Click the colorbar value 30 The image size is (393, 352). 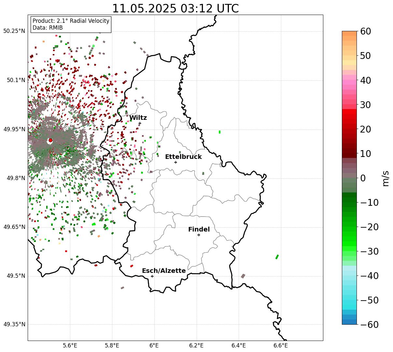pos(366,105)
